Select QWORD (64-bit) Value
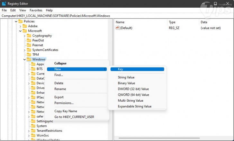 pos(137,95)
